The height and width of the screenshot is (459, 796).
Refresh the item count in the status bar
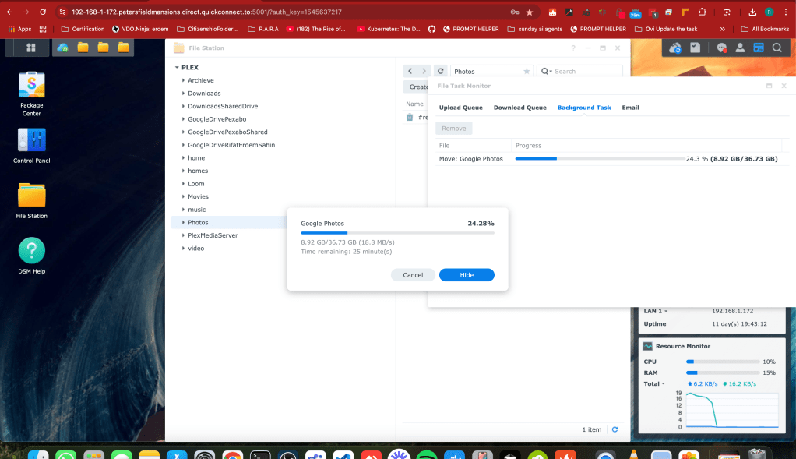tap(615, 429)
